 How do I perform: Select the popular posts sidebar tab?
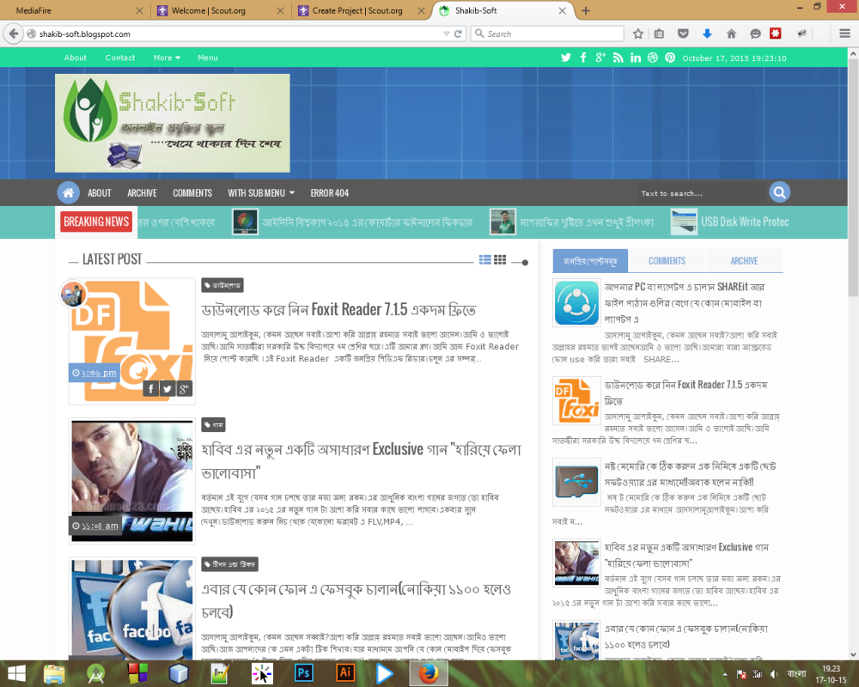tap(590, 261)
